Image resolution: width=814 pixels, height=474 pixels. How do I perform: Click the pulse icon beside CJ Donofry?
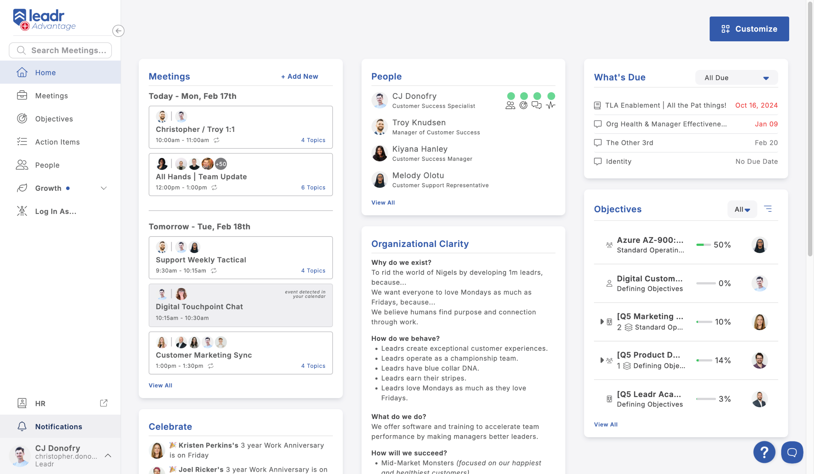(551, 105)
